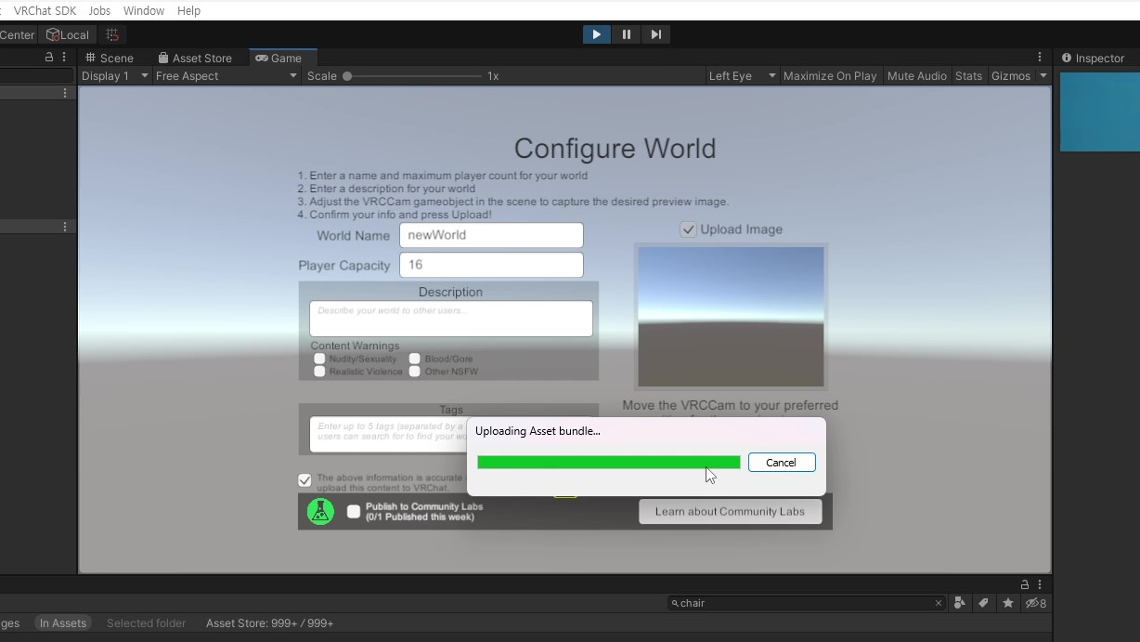The width and height of the screenshot is (1140, 642).
Task: Uncheck the Upload Image checkbox
Action: [688, 229]
